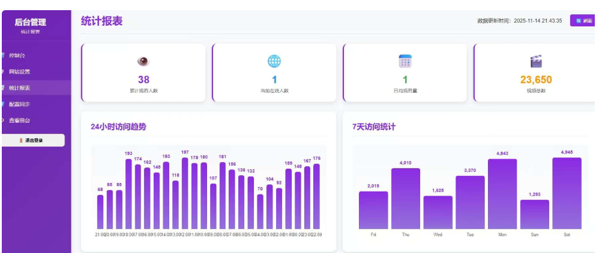Click the 23,650 视频总数 figure

pos(536,80)
